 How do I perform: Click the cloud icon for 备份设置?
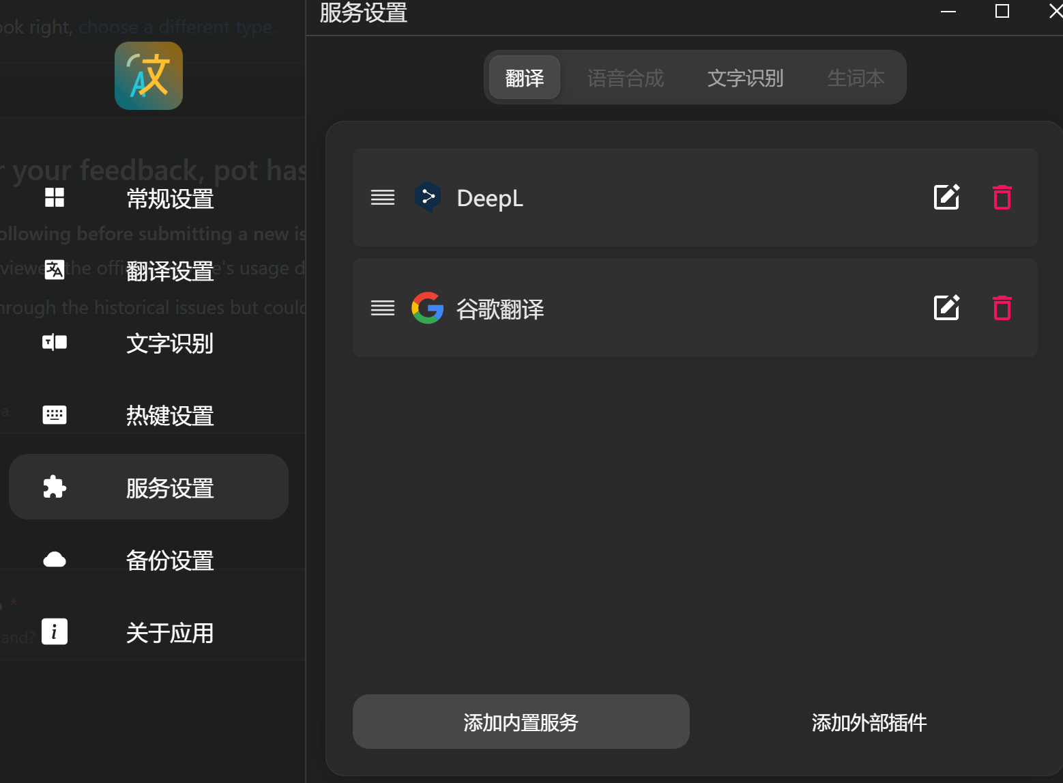(x=55, y=560)
